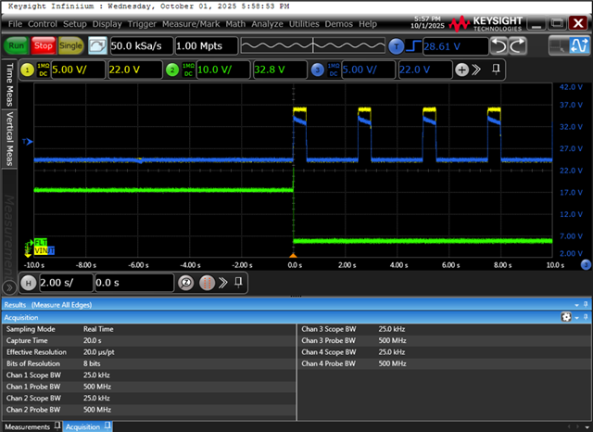Expand the measurements sidebar chevron button
This screenshot has height=432, width=593.
tap(9, 288)
